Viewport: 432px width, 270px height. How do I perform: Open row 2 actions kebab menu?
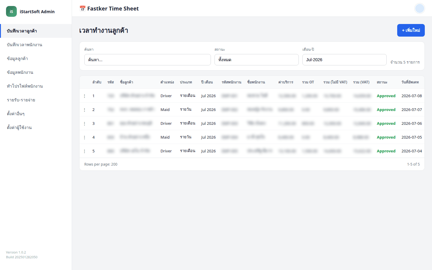click(x=84, y=110)
